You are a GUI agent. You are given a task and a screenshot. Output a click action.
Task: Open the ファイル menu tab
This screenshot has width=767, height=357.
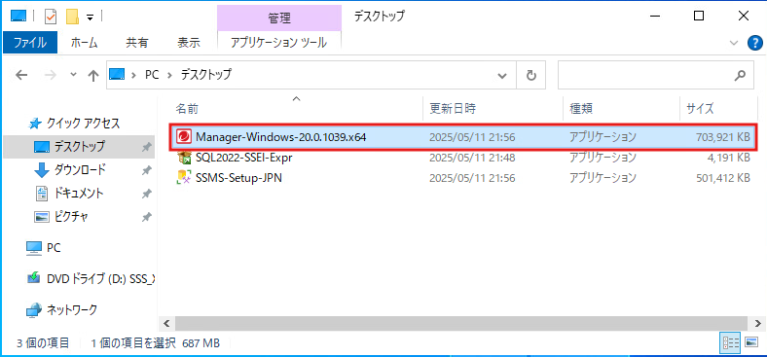click(x=30, y=43)
